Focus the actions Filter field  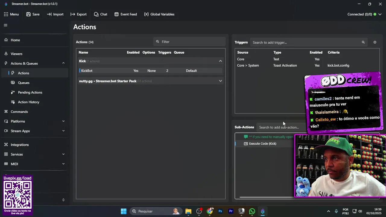point(189,42)
